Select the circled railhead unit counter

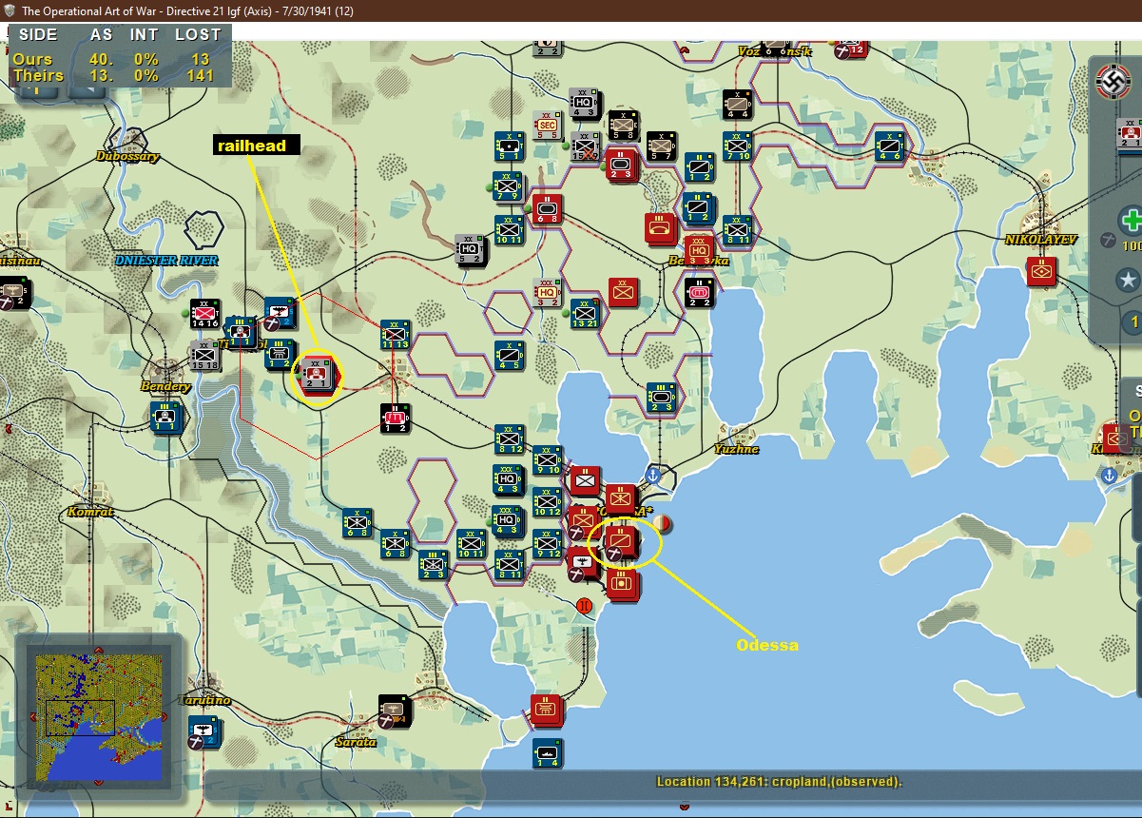coord(316,378)
